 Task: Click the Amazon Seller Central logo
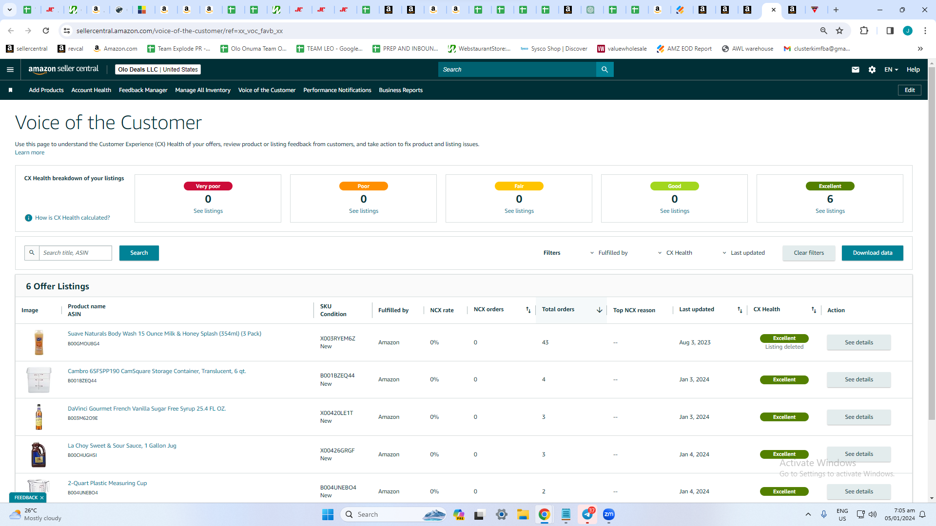(63, 69)
